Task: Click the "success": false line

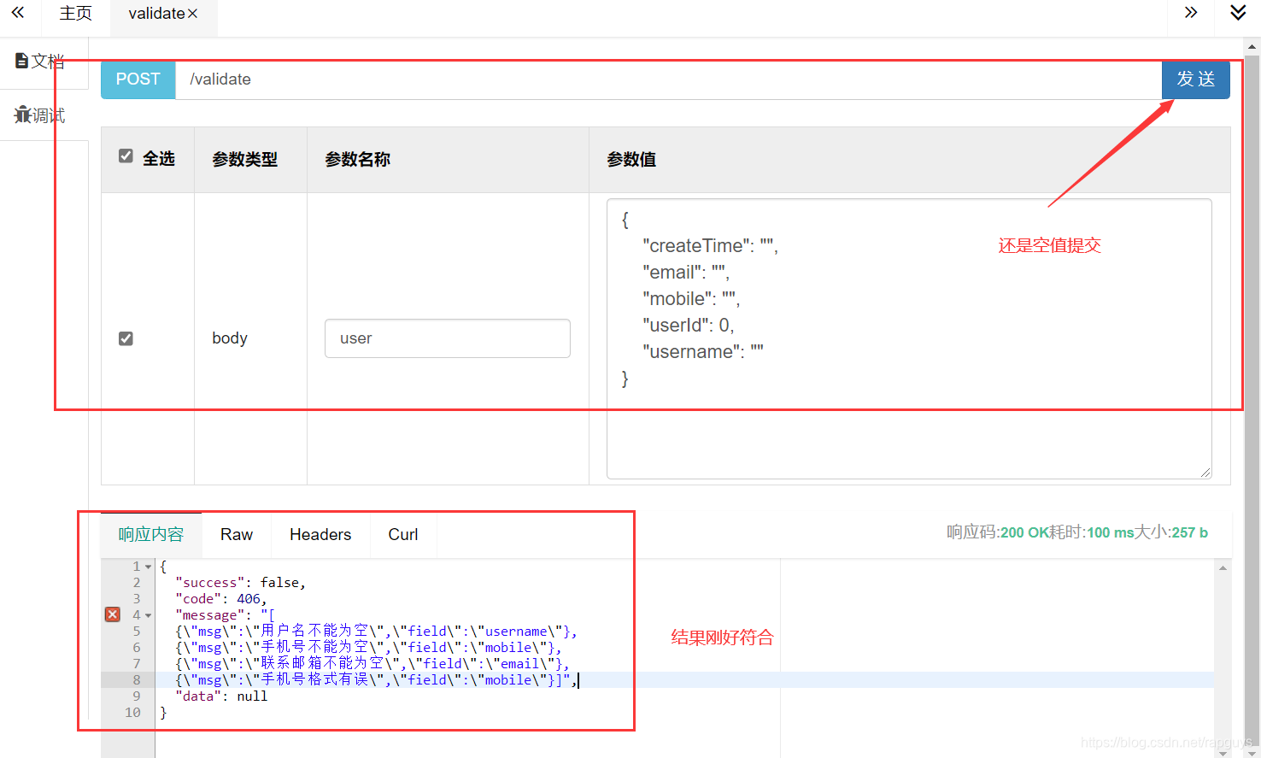Action: pyautogui.click(x=240, y=583)
